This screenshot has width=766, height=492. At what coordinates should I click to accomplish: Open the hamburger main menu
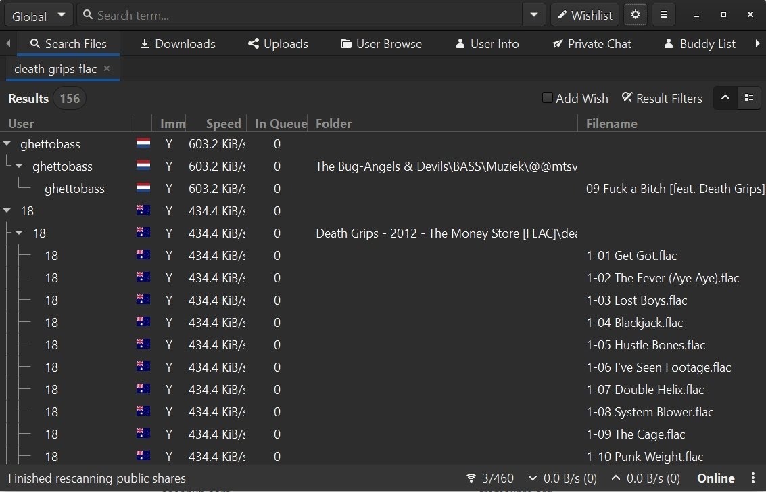[663, 15]
